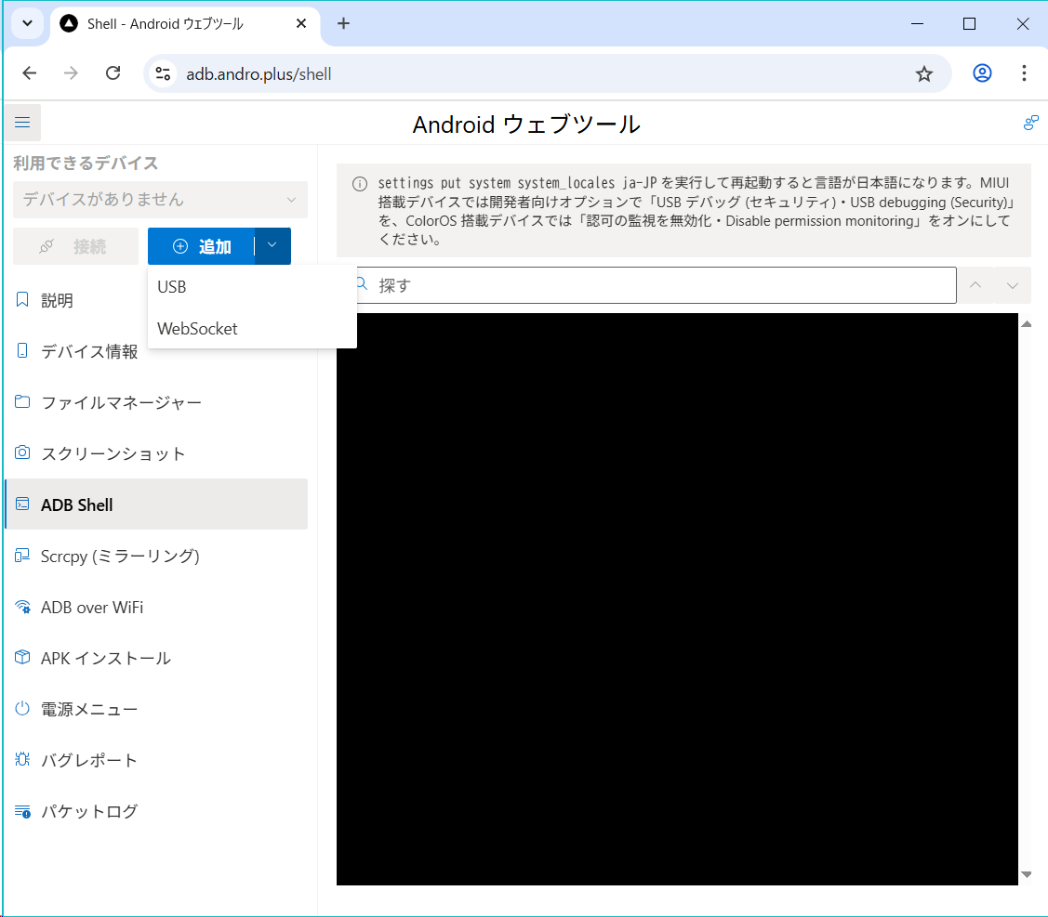Click the connection status icon at top right
Image resolution: width=1048 pixels, height=917 pixels.
point(1030,123)
